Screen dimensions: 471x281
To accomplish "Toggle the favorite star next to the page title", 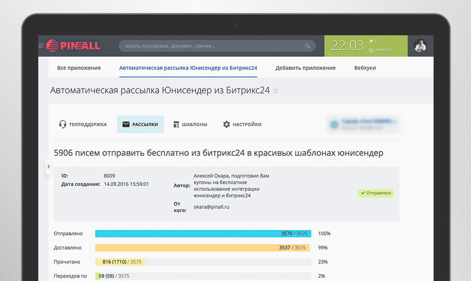I will [275, 90].
